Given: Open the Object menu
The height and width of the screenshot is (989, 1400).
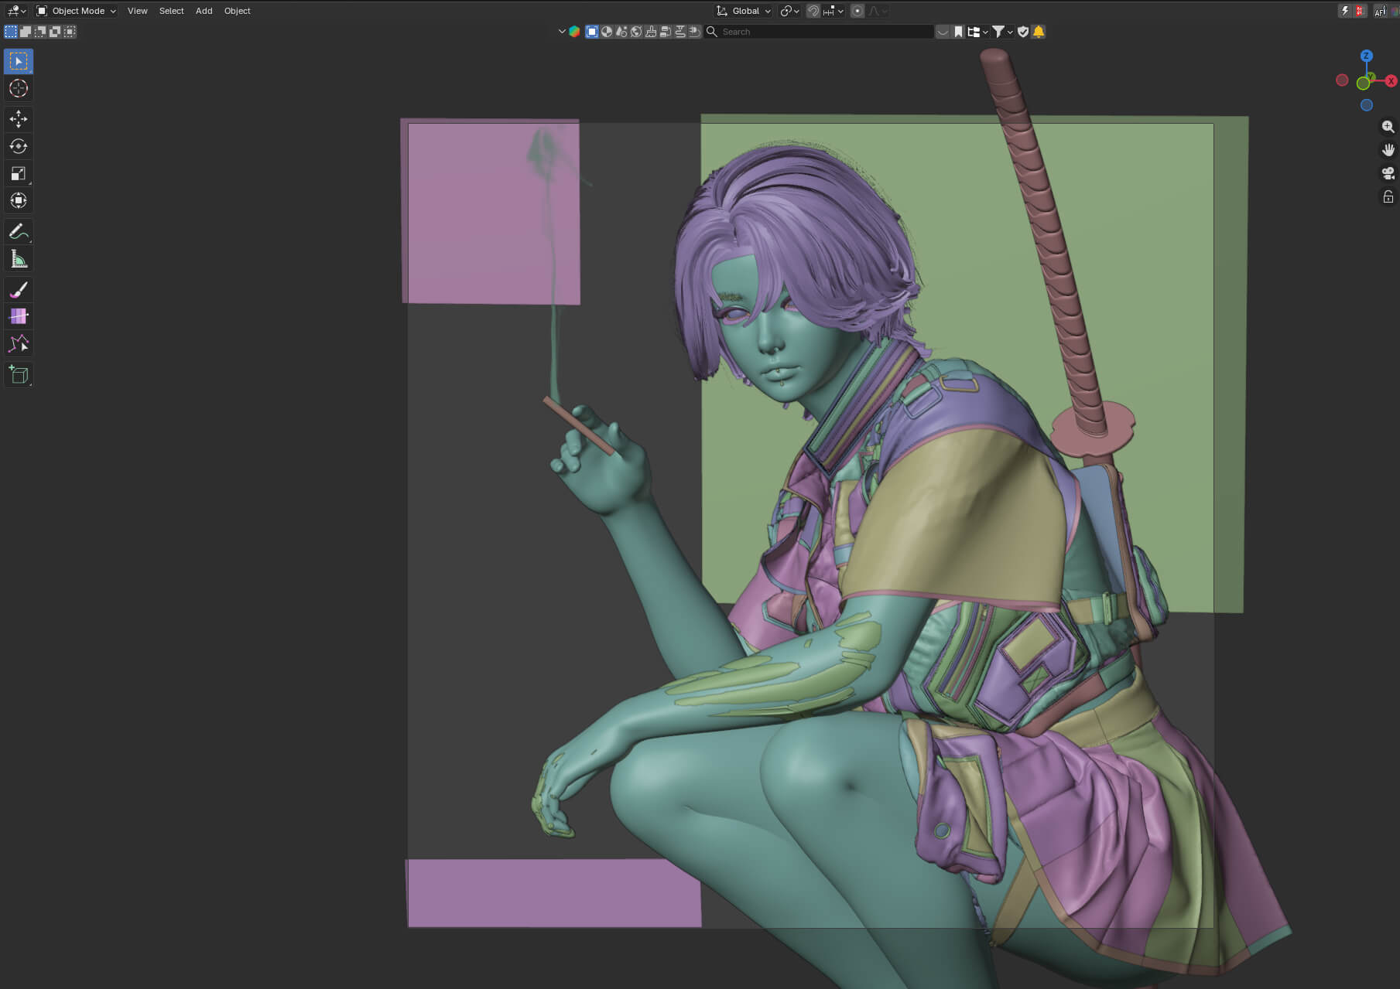Looking at the screenshot, I should [x=237, y=11].
